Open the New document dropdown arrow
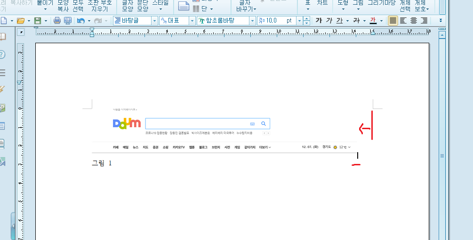 tap(12, 21)
